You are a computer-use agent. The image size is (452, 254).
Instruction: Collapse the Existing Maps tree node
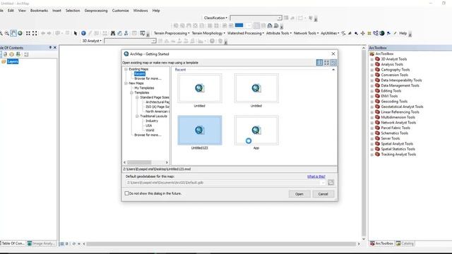[x=126, y=69]
